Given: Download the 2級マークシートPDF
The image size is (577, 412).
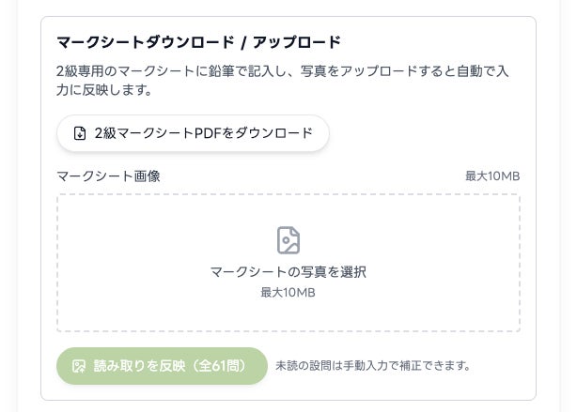Looking at the screenshot, I should 193,133.
